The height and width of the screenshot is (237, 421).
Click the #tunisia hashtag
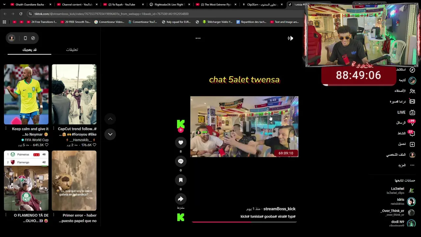(x=258, y=217)
